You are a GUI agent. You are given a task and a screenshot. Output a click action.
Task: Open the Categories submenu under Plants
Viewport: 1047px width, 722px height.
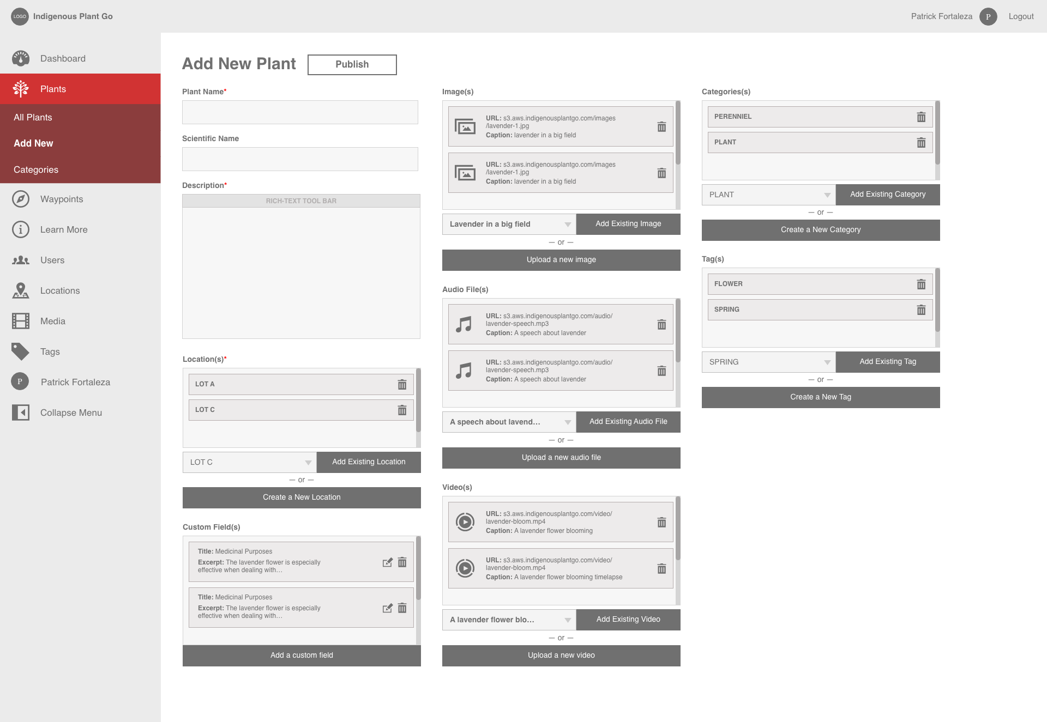tap(36, 169)
